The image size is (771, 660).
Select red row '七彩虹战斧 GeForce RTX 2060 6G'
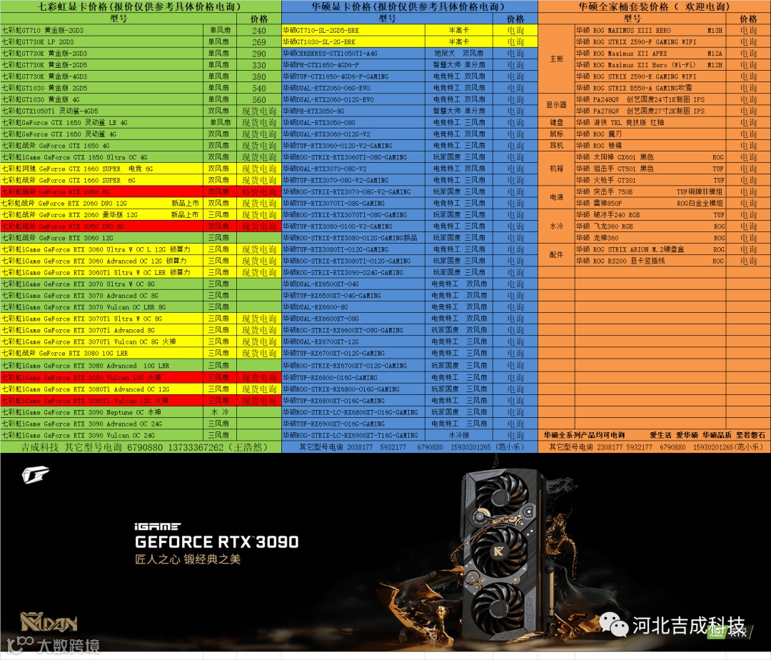[102, 192]
